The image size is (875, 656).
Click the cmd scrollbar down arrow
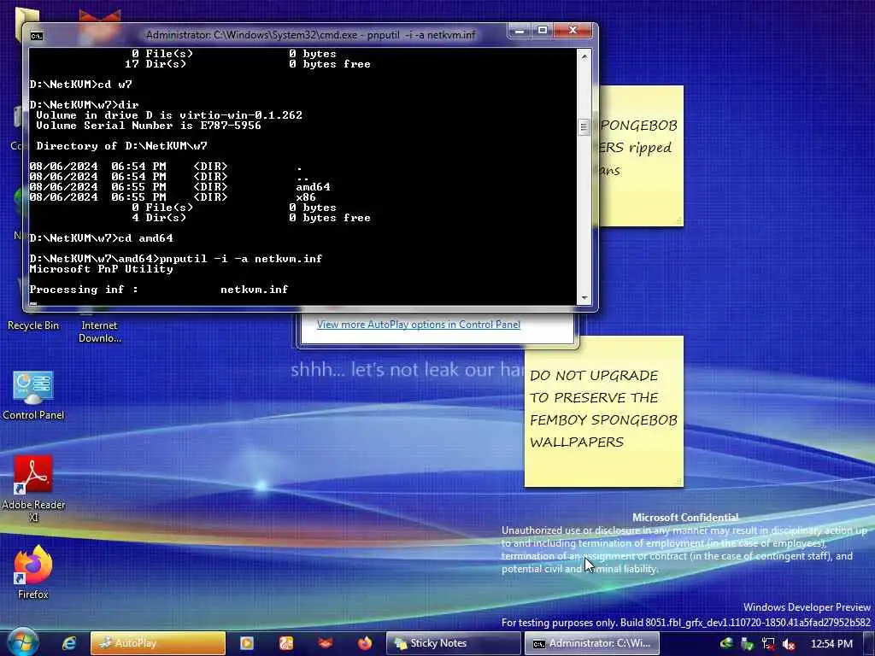[584, 298]
